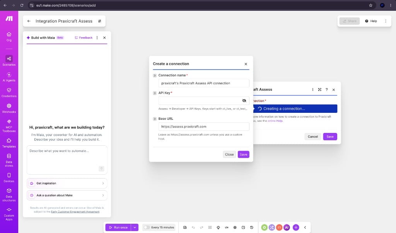Click the purple plus add icon
The height and width of the screenshot is (233, 396).
click(x=296, y=228)
